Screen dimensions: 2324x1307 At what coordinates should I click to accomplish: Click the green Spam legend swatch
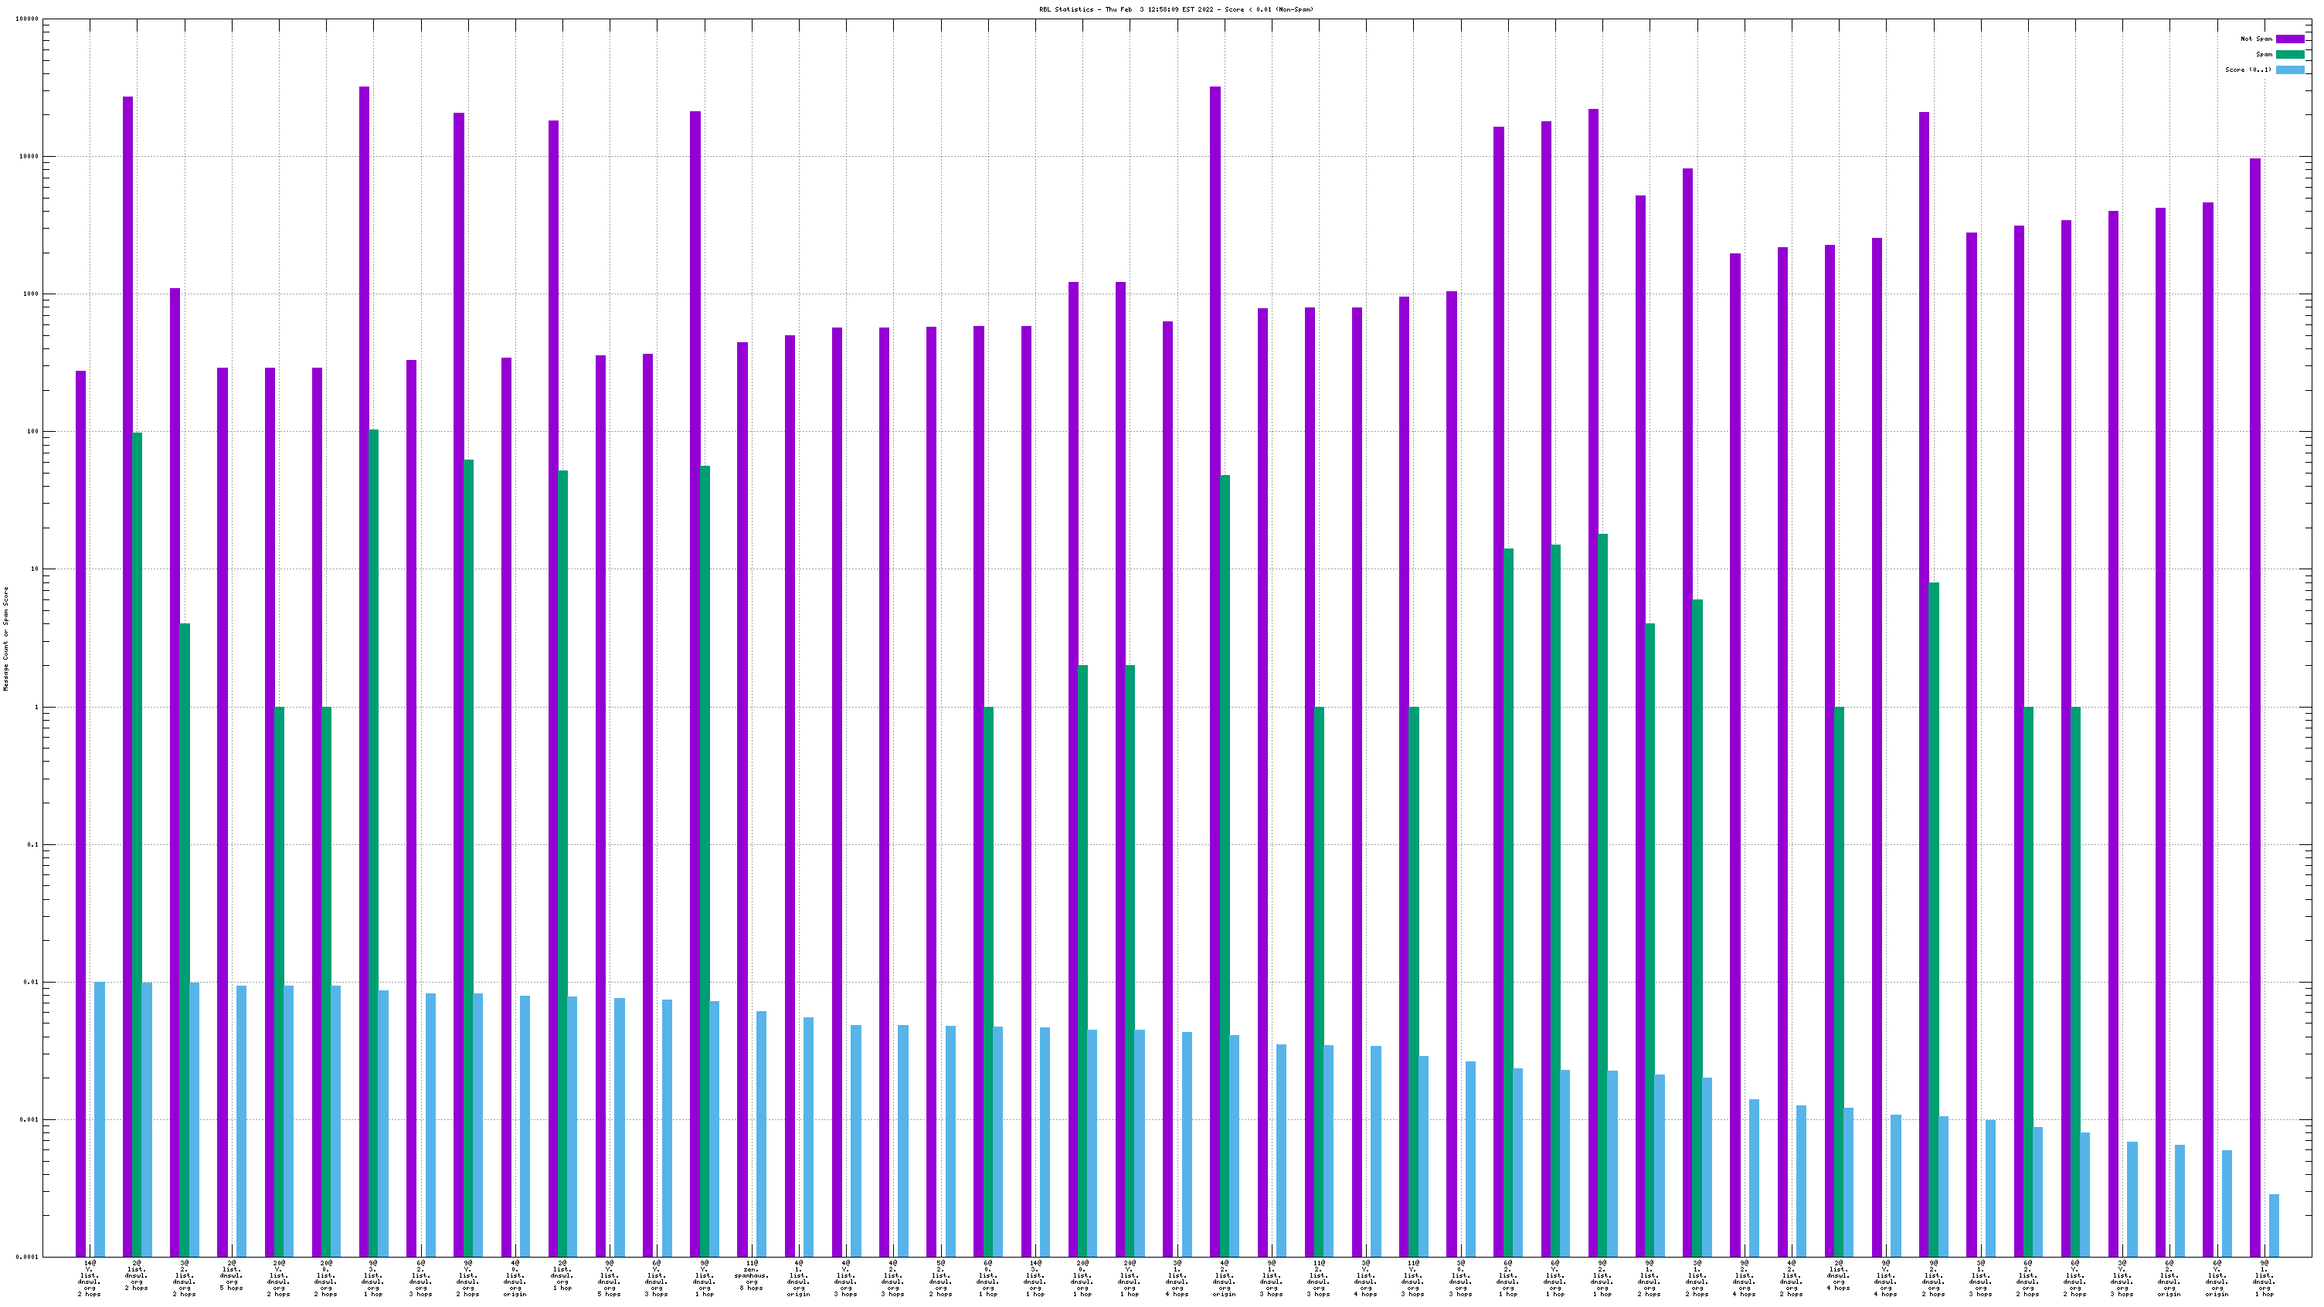(x=2290, y=54)
